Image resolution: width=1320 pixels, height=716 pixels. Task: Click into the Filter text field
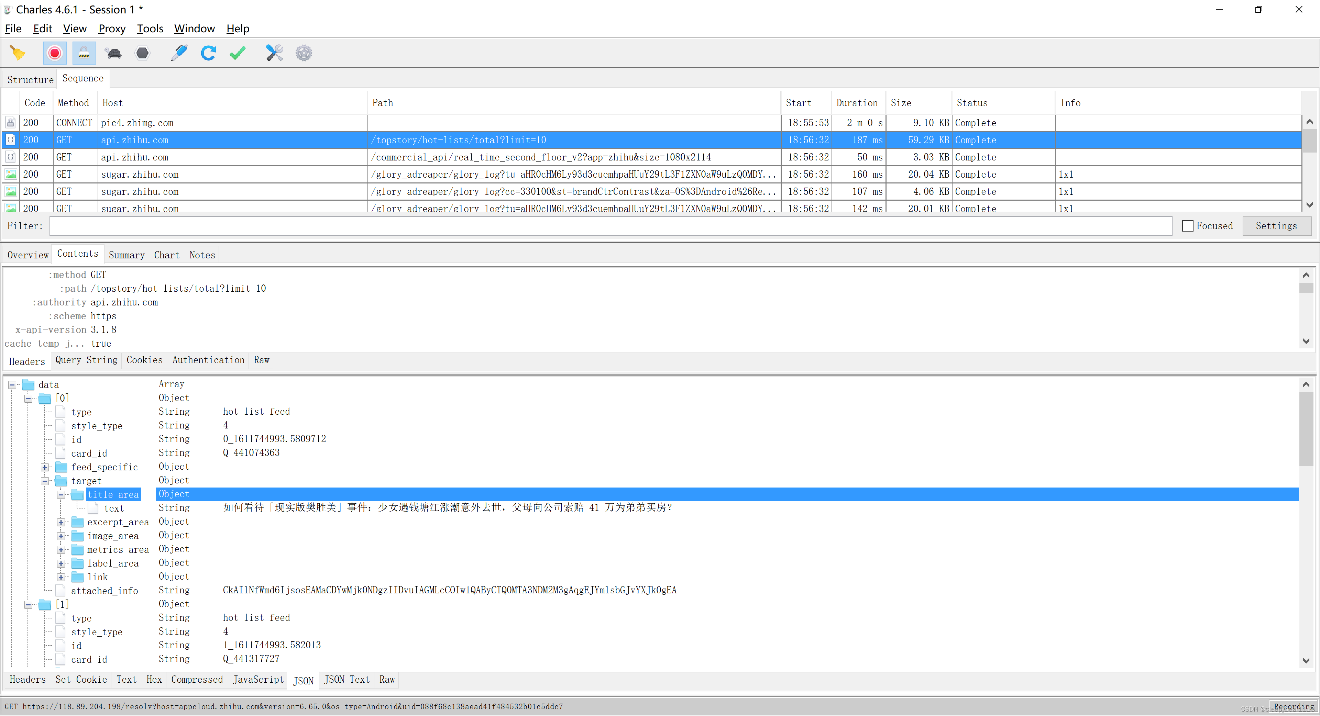pos(610,226)
